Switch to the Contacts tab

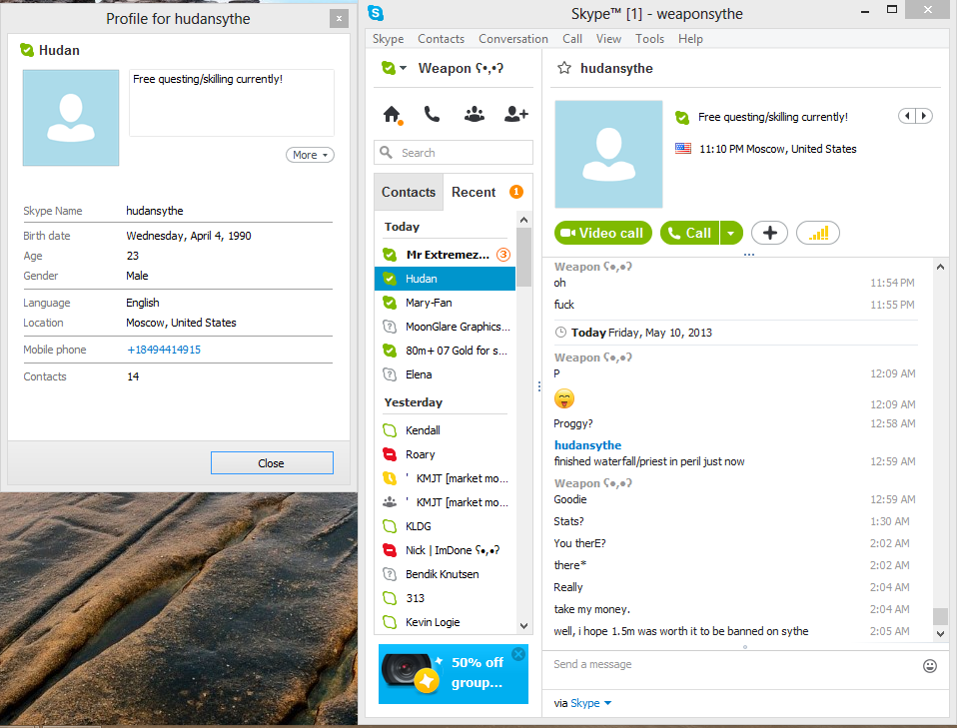coord(409,192)
